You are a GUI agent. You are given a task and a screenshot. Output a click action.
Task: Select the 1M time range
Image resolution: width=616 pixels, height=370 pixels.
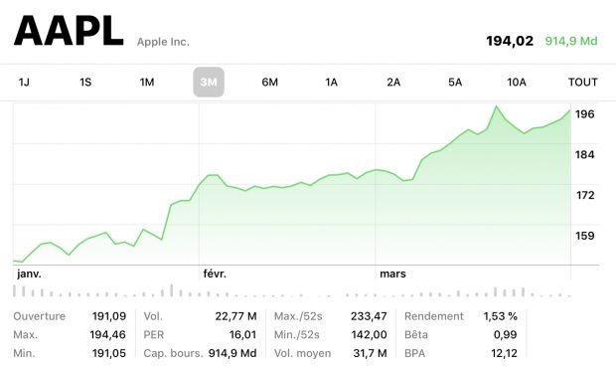coord(147,83)
